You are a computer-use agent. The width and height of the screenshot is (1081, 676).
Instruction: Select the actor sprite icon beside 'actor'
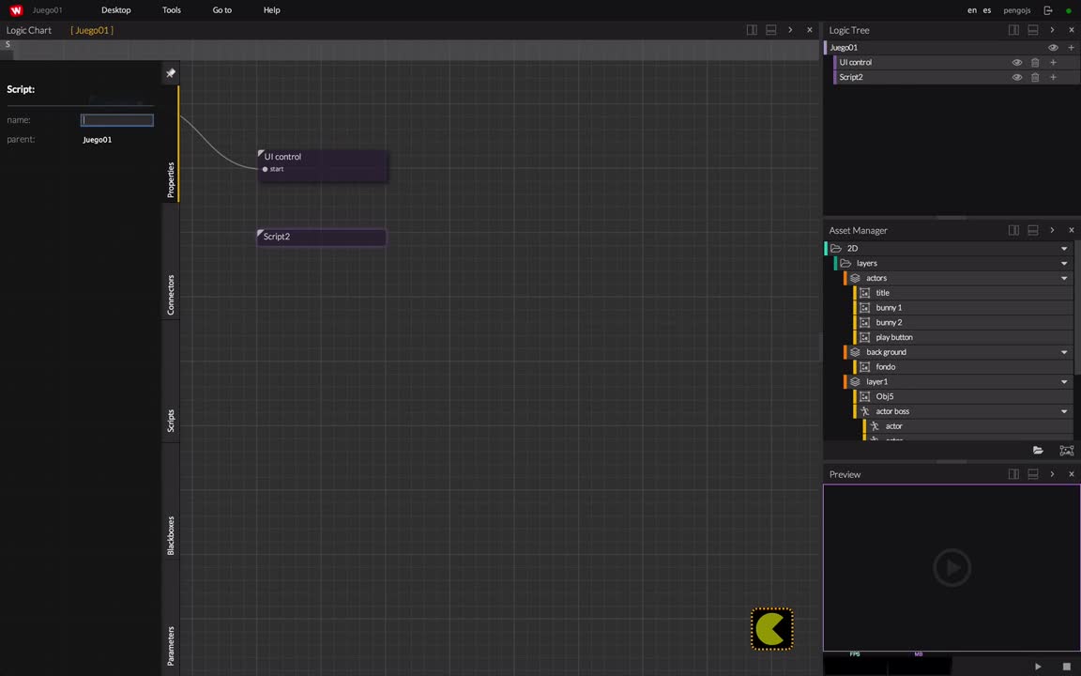tap(875, 425)
